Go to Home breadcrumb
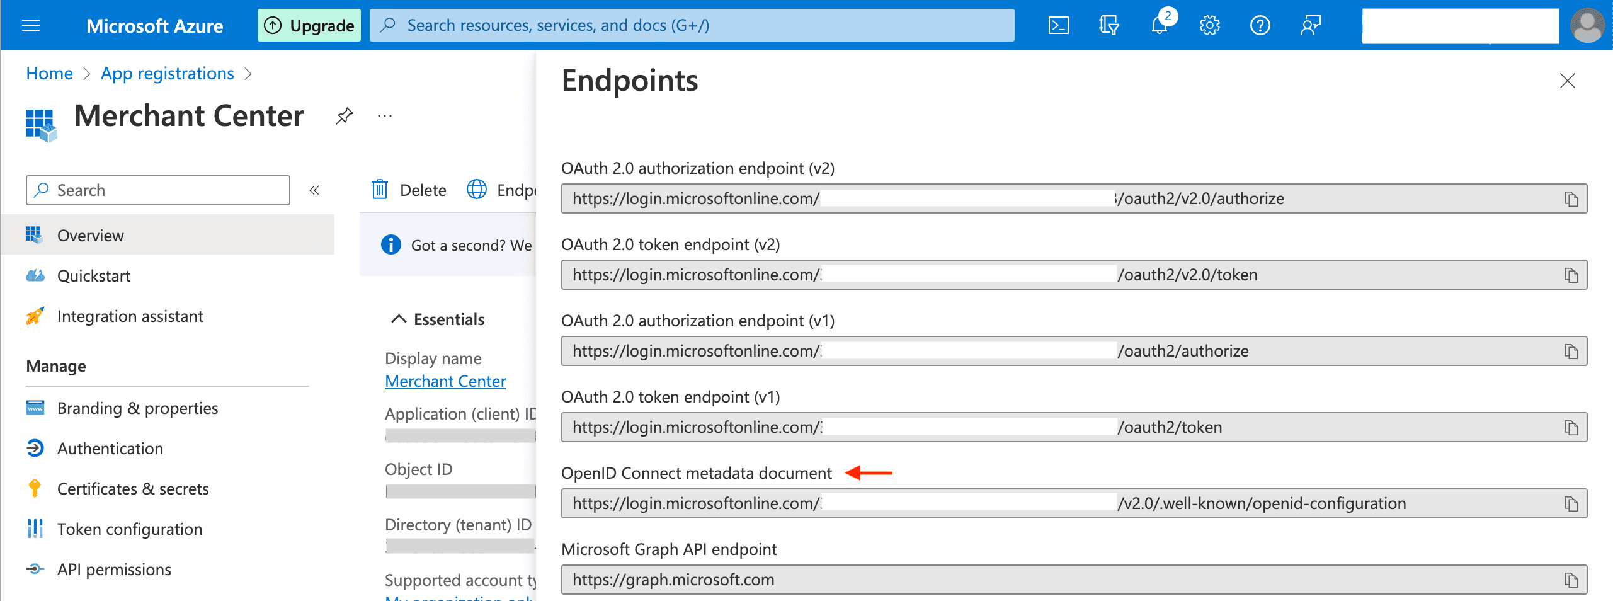Viewport: 1613px width, 601px height. pyautogui.click(x=49, y=74)
